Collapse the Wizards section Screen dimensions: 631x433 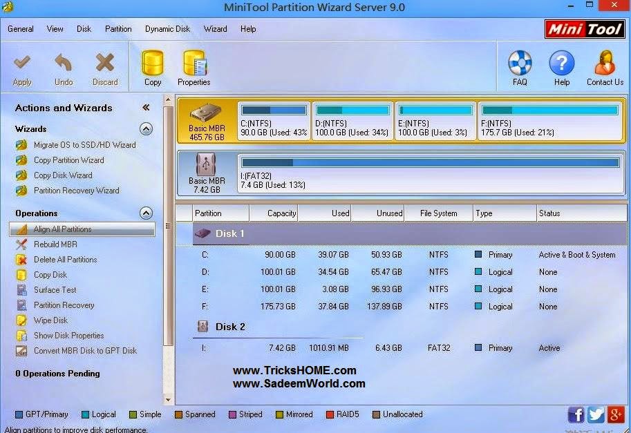click(x=146, y=128)
